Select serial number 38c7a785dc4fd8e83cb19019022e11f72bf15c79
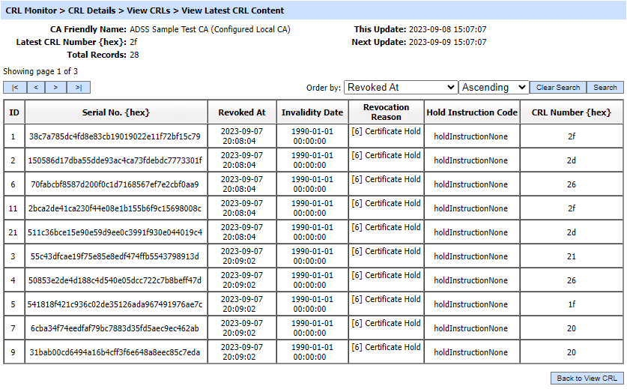The width and height of the screenshot is (627, 389). tap(115, 136)
